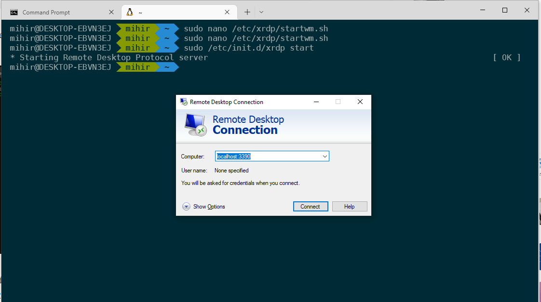This screenshot has height=302, width=541.
Task: Expand Show Options in Remote Desktop
Action: pos(203,207)
